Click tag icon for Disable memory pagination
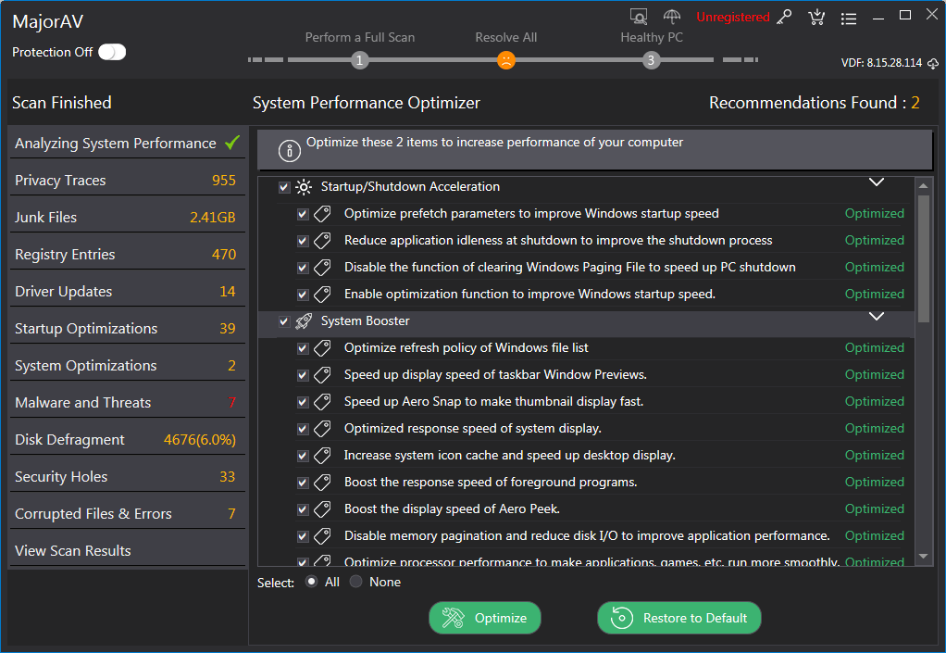Viewport: 946px width, 653px height. pos(323,536)
